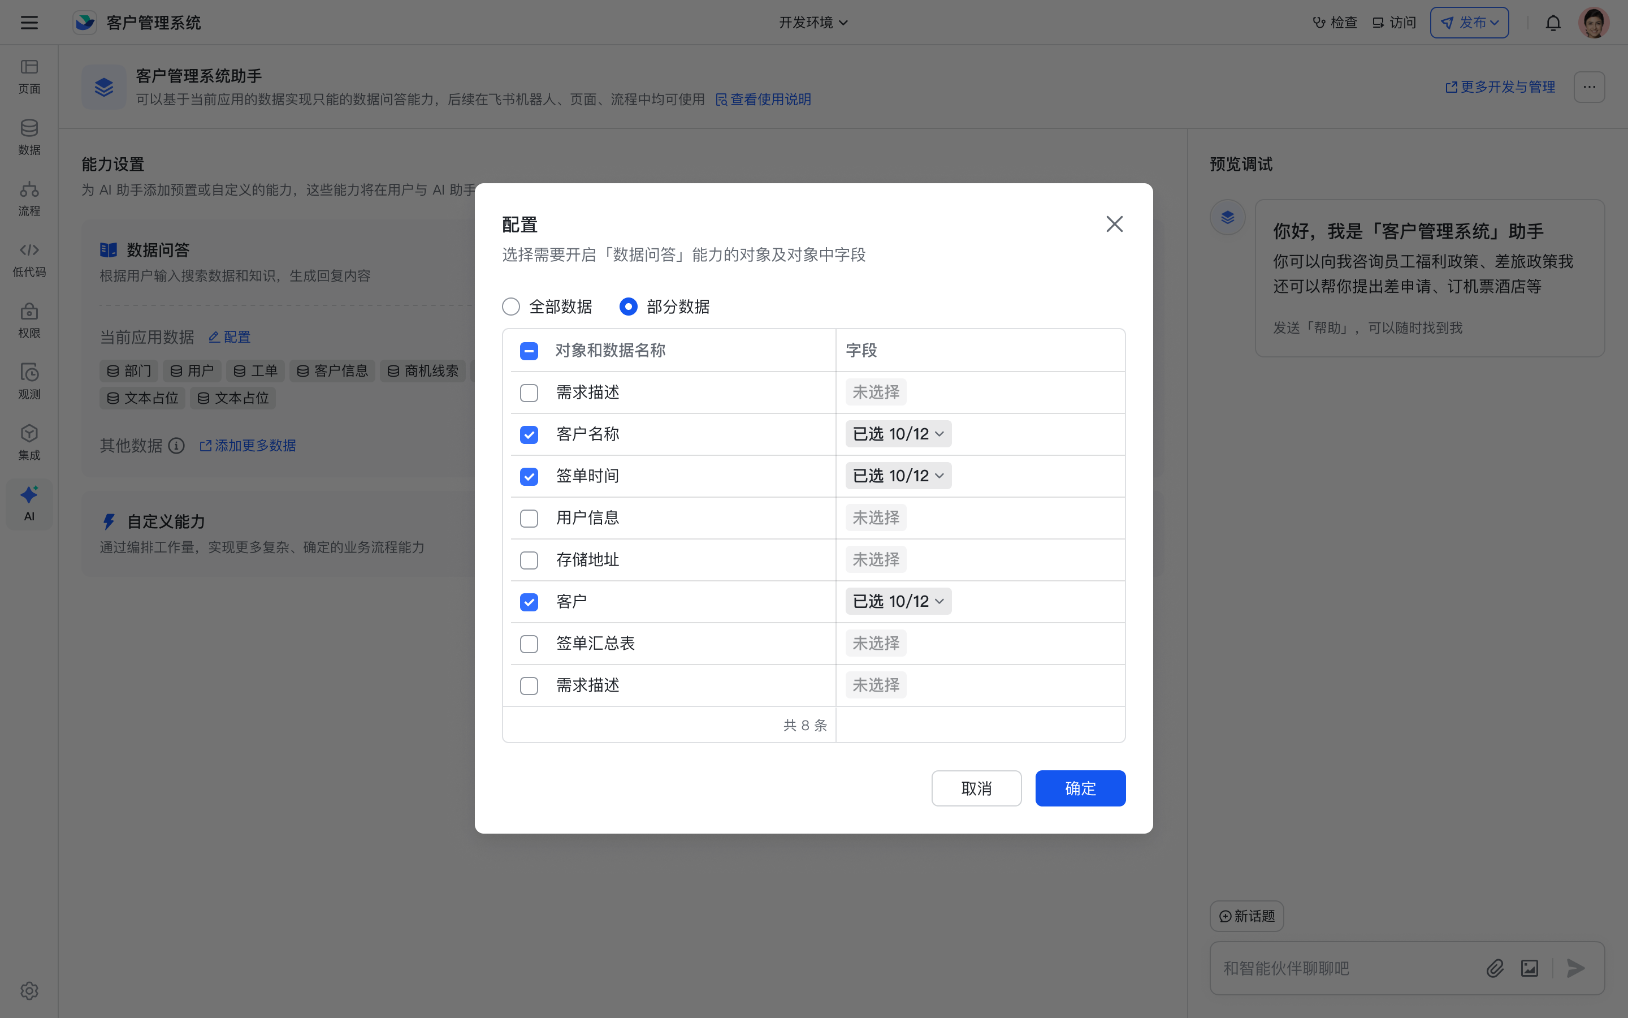The width and height of the screenshot is (1628, 1018).
Task: Click 未选择 field for 签单汇总表
Action: click(x=876, y=643)
